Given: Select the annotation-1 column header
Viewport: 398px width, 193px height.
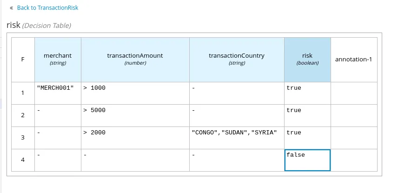Looking at the screenshot, I should [x=354, y=60].
